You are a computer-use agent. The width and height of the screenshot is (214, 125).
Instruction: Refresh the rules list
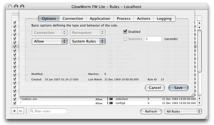pos(151,111)
